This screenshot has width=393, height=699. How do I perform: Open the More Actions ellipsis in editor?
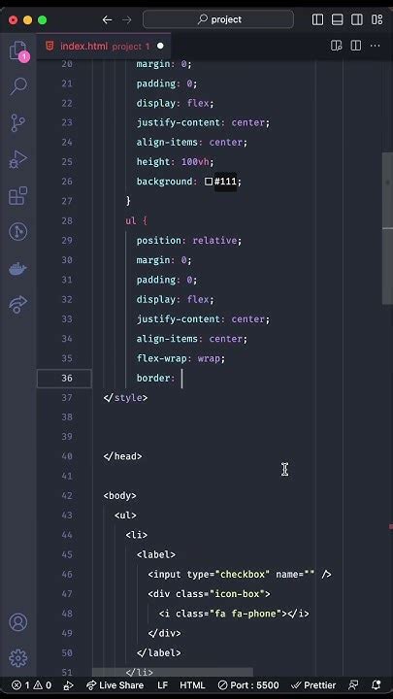376,46
